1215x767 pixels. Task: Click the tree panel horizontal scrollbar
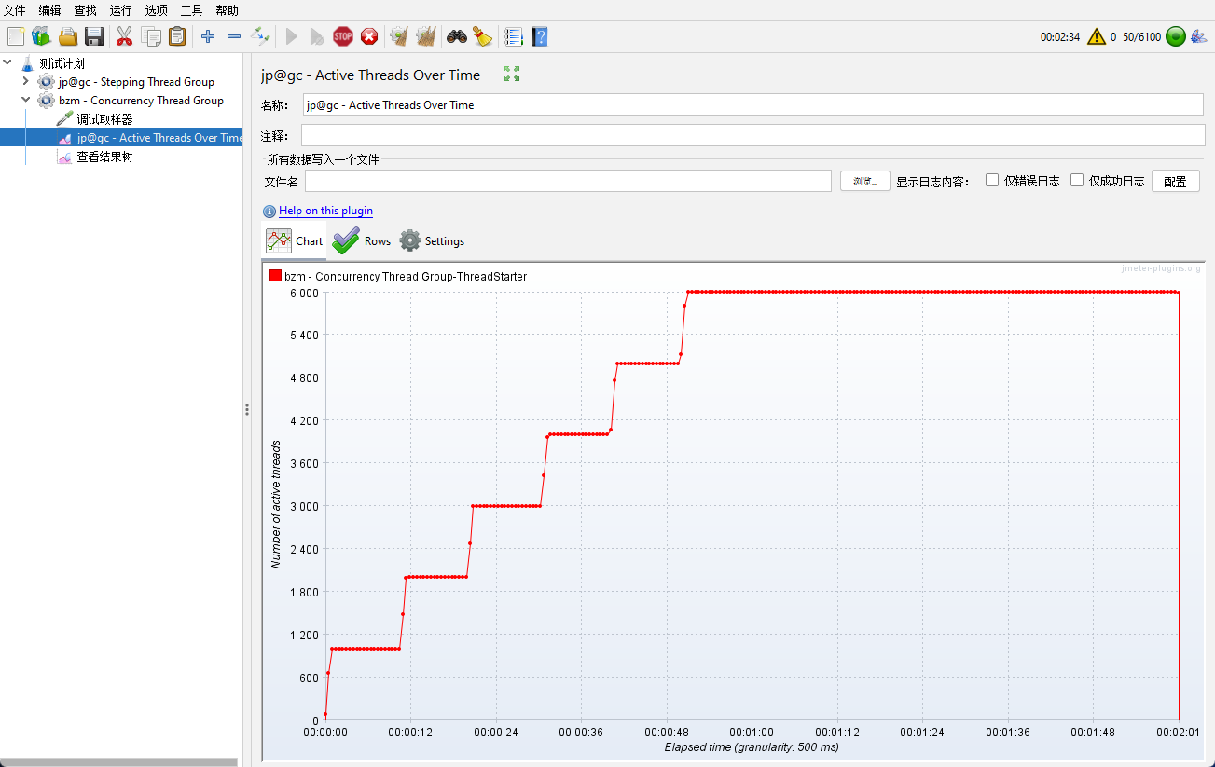(x=118, y=762)
